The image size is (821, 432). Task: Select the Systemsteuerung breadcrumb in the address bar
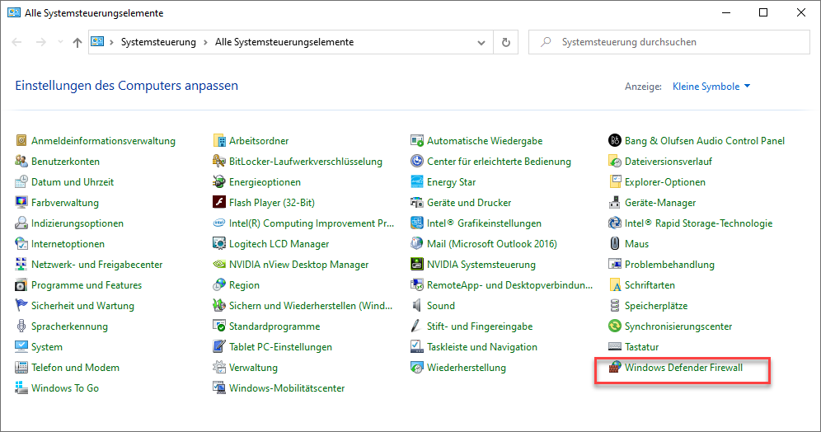pos(158,42)
